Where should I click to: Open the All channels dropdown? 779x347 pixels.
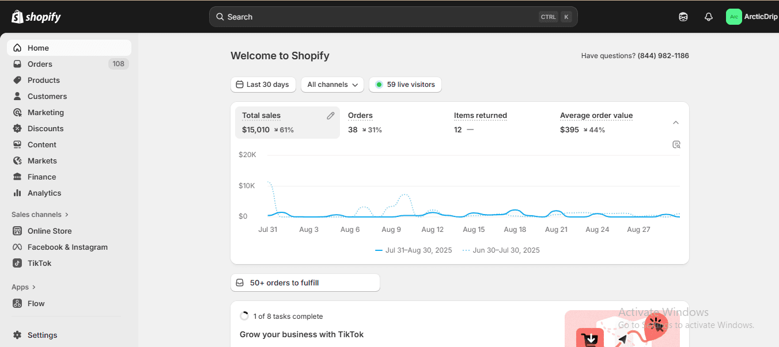tap(332, 85)
